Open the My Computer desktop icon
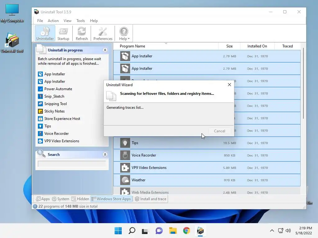Viewport: 318px width, 238px height. [12, 13]
